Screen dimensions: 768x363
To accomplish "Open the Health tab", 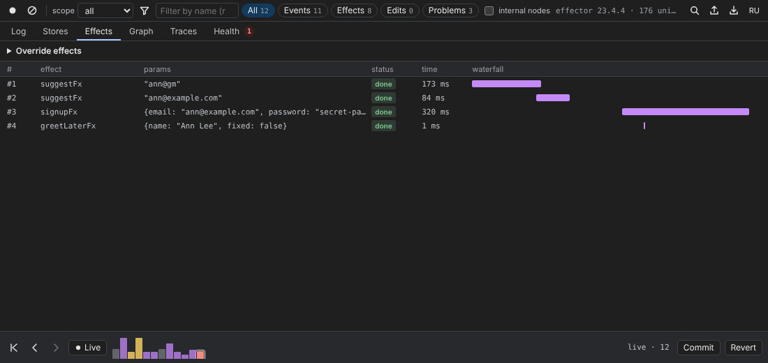I will [234, 31].
